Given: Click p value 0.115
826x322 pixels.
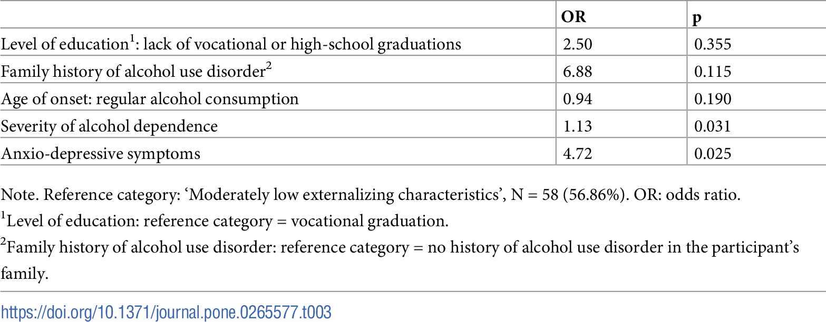Looking at the screenshot, I should [x=713, y=72].
